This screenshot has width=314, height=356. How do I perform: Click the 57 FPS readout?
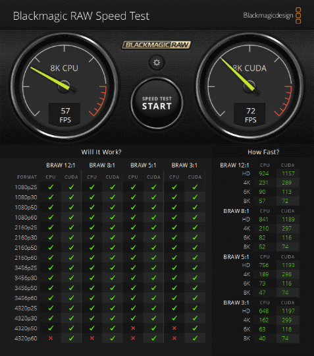[x=65, y=115]
